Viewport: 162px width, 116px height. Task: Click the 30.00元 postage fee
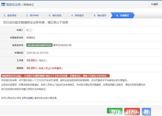[x=45, y=68]
